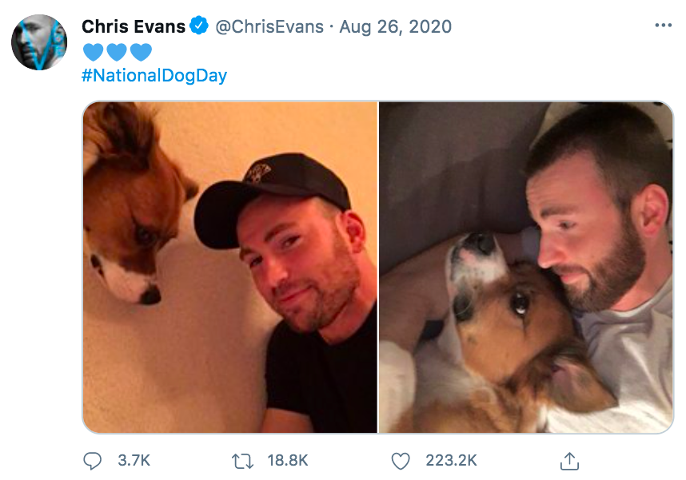Click the Chris Evans display name
Screen dimensions: 686x480
[x=133, y=26]
